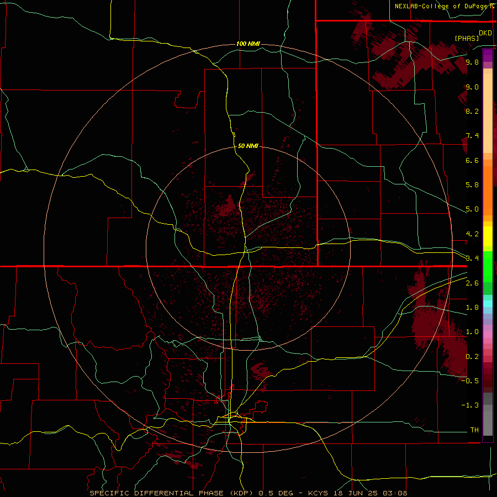Image resolution: width=497 pixels, height=497 pixels.
Task: Click the 9.0 value on color scale
Action: point(472,87)
